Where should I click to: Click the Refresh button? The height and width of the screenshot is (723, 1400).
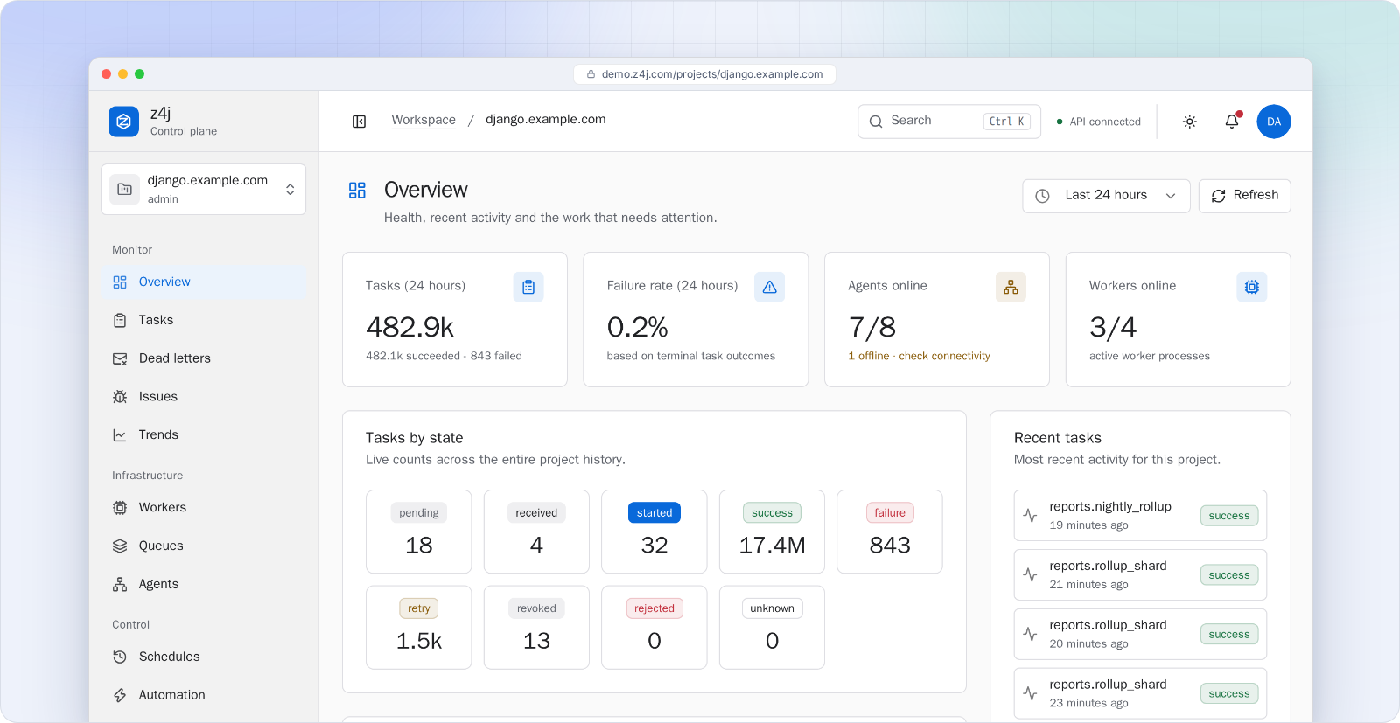pos(1244,196)
